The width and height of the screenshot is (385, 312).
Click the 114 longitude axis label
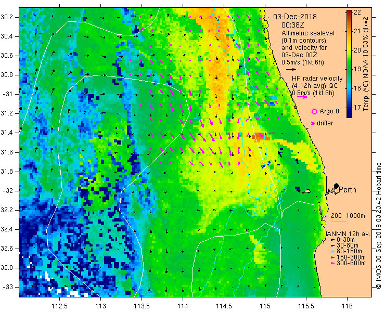tap(183, 306)
